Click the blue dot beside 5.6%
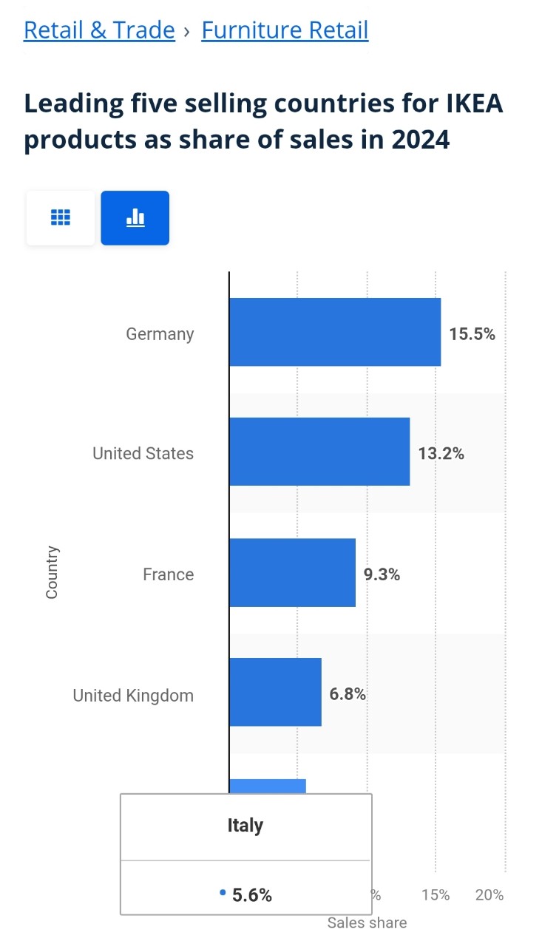This screenshot has width=559, height=944. coord(223,893)
